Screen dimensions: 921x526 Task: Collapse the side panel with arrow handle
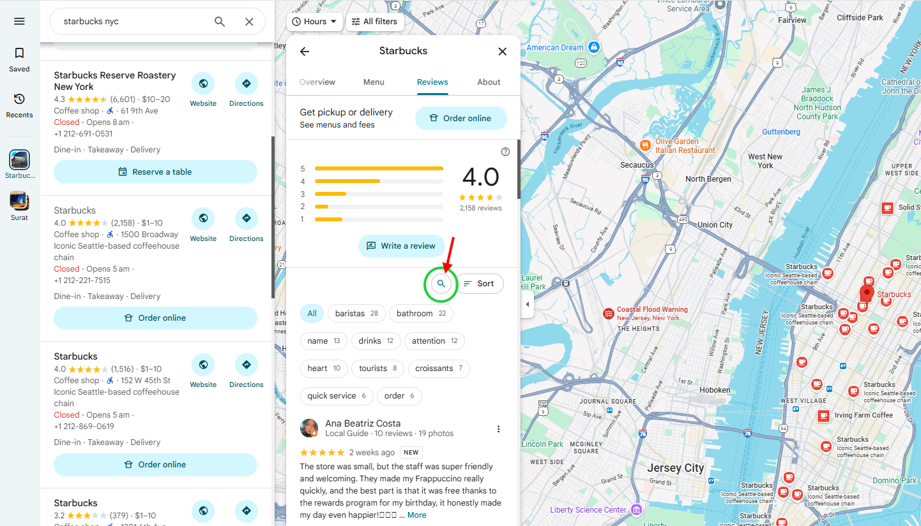pyautogui.click(x=527, y=305)
